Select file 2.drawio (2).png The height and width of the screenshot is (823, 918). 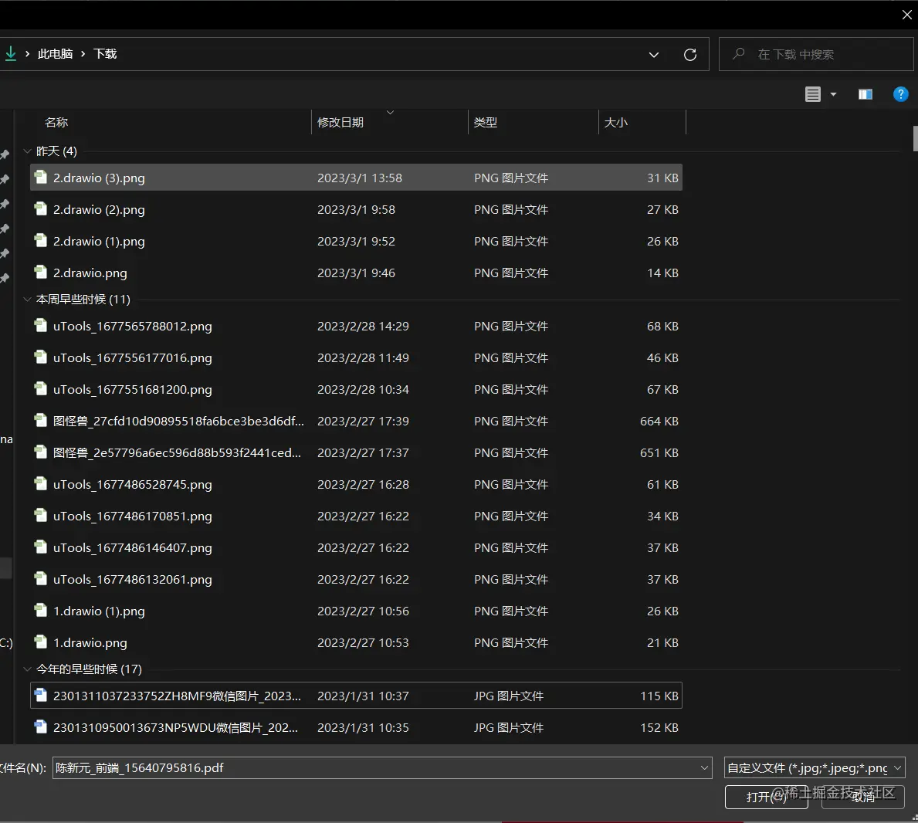pyautogui.click(x=356, y=209)
